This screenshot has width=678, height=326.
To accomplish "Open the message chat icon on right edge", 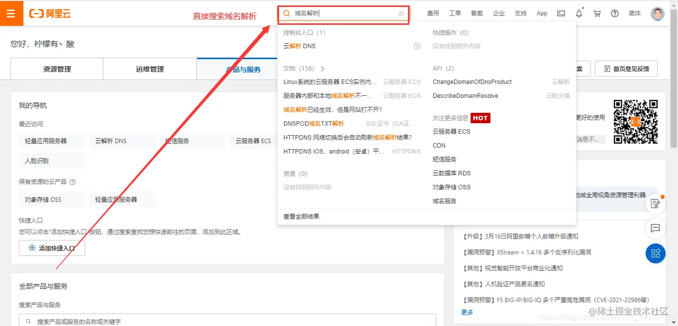I will click(x=656, y=229).
